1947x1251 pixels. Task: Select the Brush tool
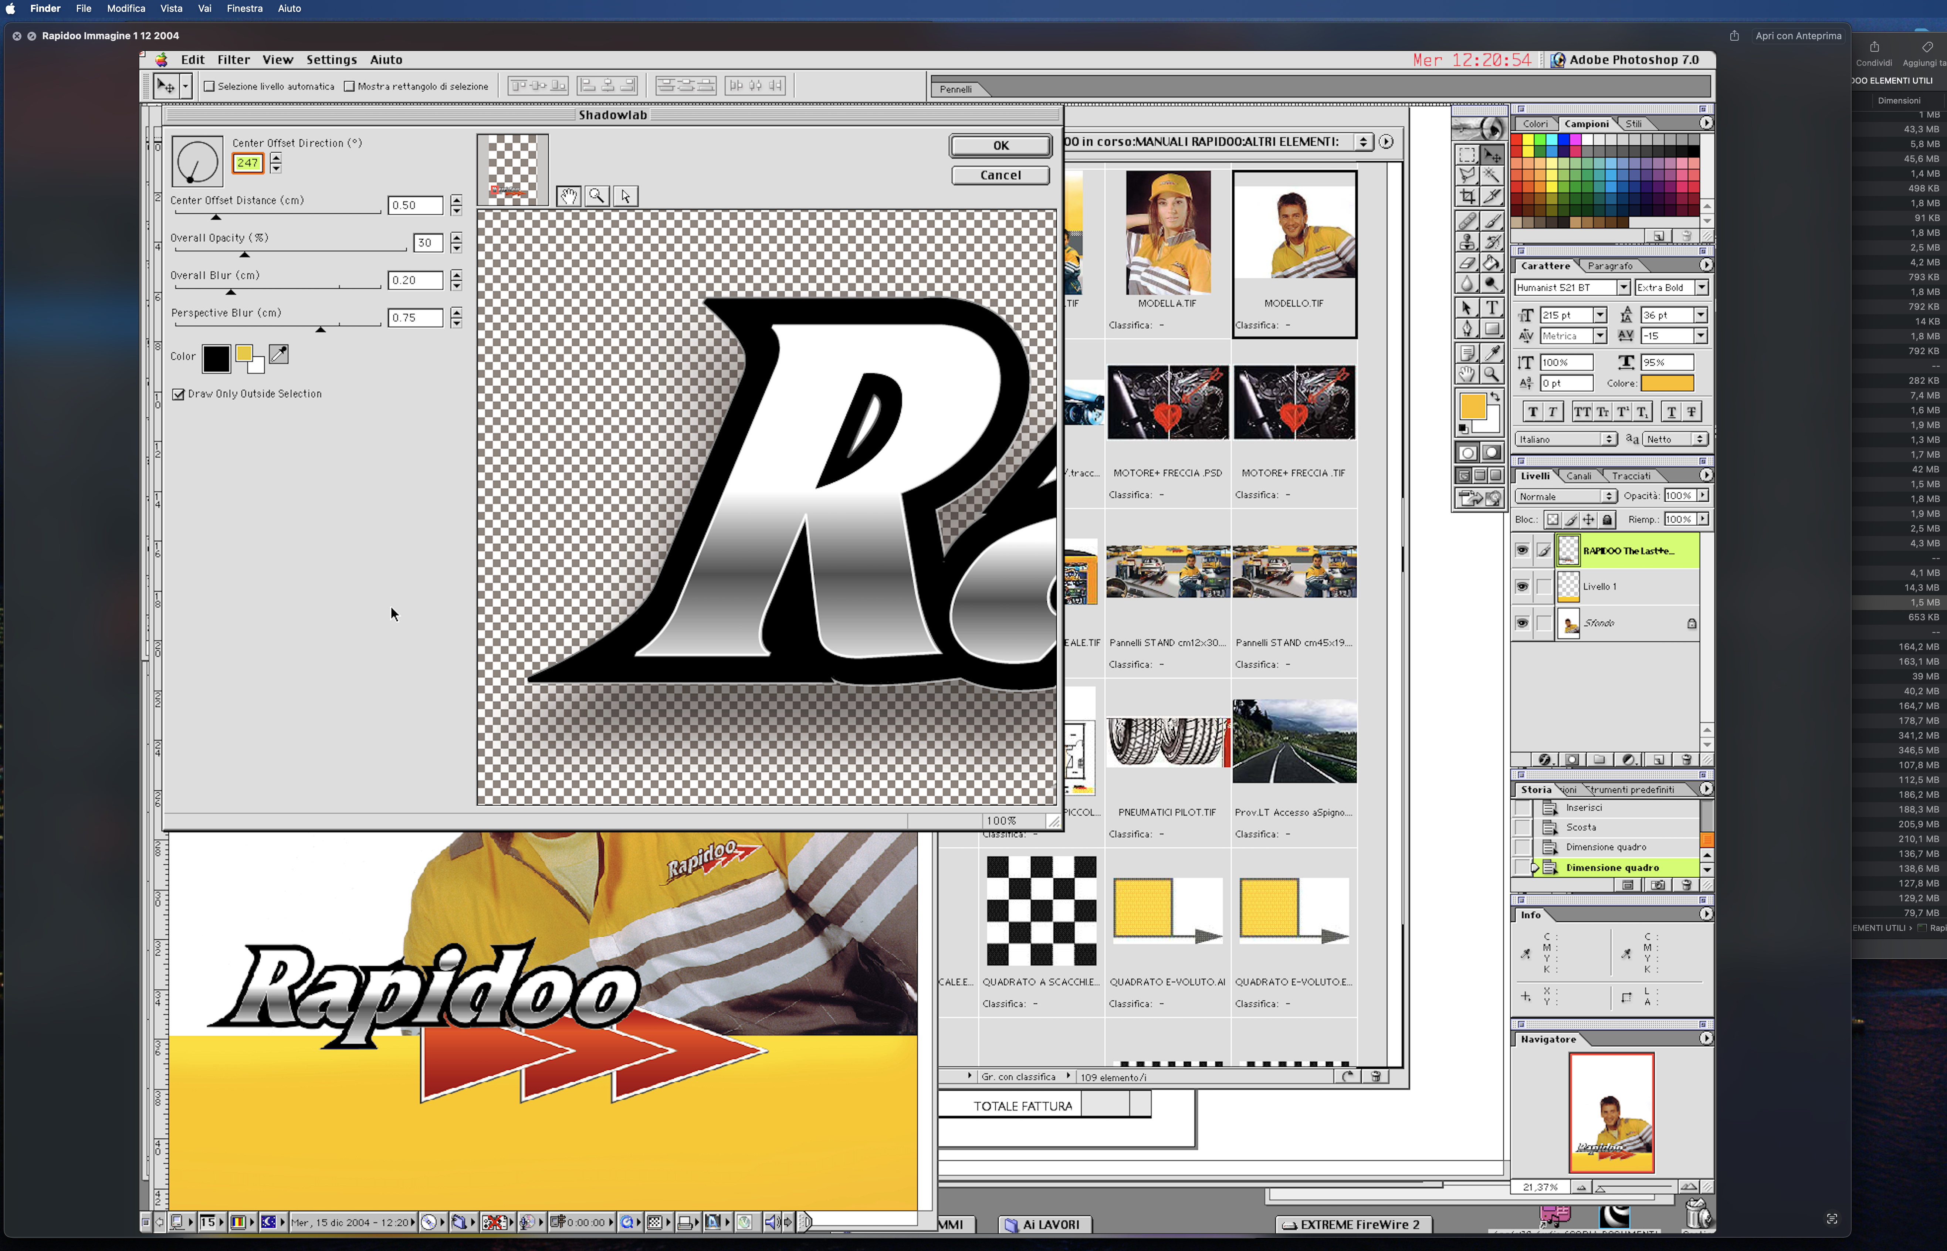click(1492, 222)
